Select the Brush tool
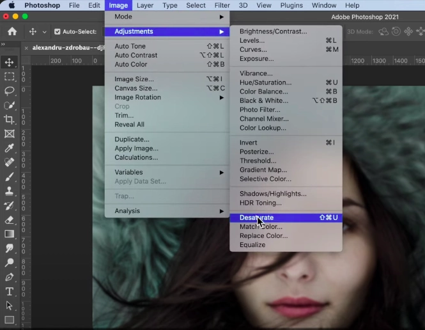The image size is (425, 330). pyautogui.click(x=10, y=177)
